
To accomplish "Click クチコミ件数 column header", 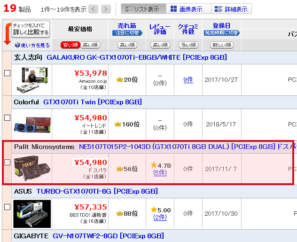I will 188,29.
